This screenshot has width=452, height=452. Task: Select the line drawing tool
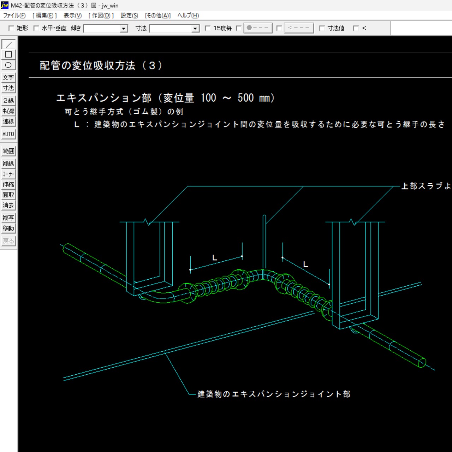tap(8, 44)
